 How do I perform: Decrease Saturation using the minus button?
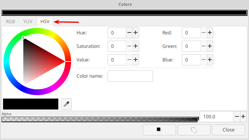pyautogui.click(x=129, y=46)
